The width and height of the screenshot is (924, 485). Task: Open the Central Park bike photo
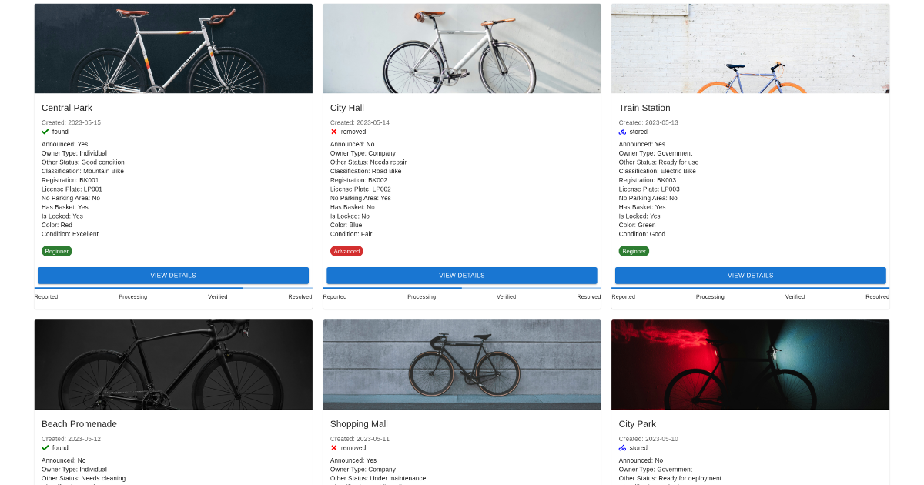(x=172, y=48)
